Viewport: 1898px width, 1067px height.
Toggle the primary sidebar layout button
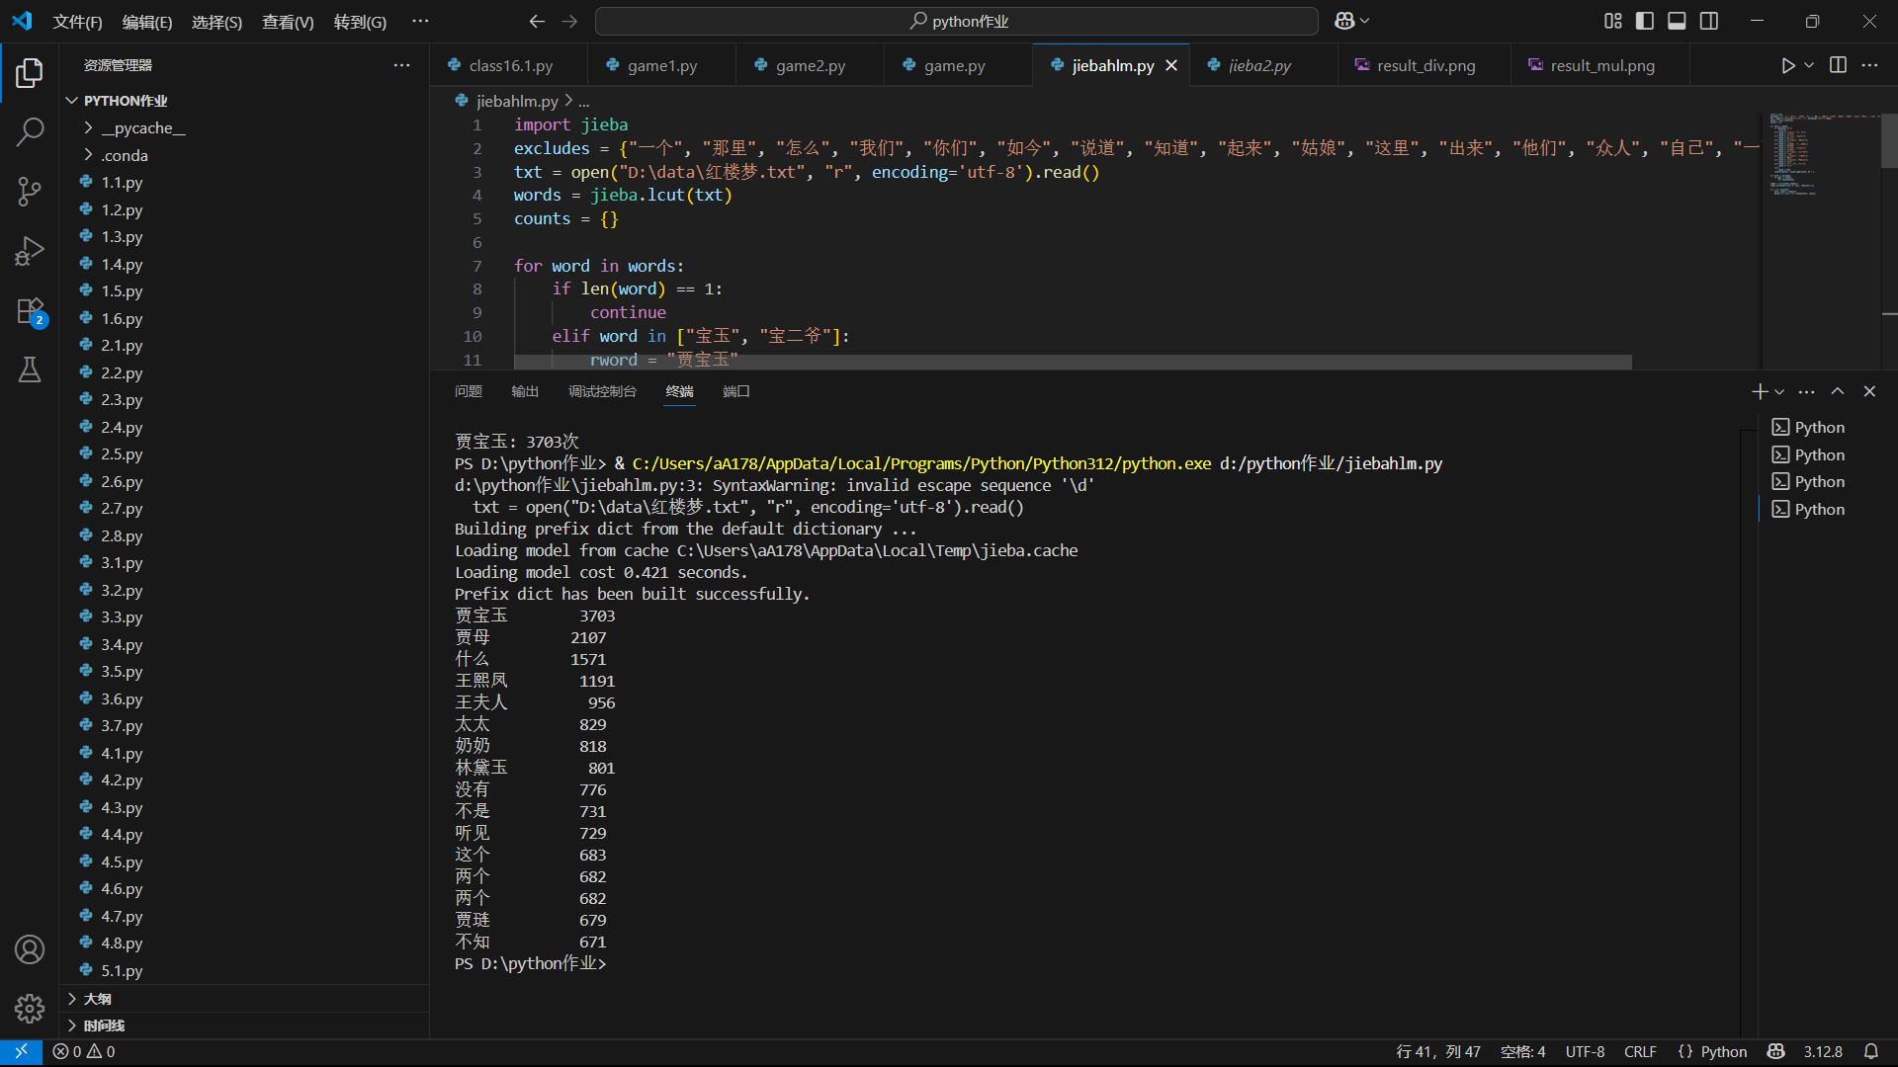(x=1645, y=21)
